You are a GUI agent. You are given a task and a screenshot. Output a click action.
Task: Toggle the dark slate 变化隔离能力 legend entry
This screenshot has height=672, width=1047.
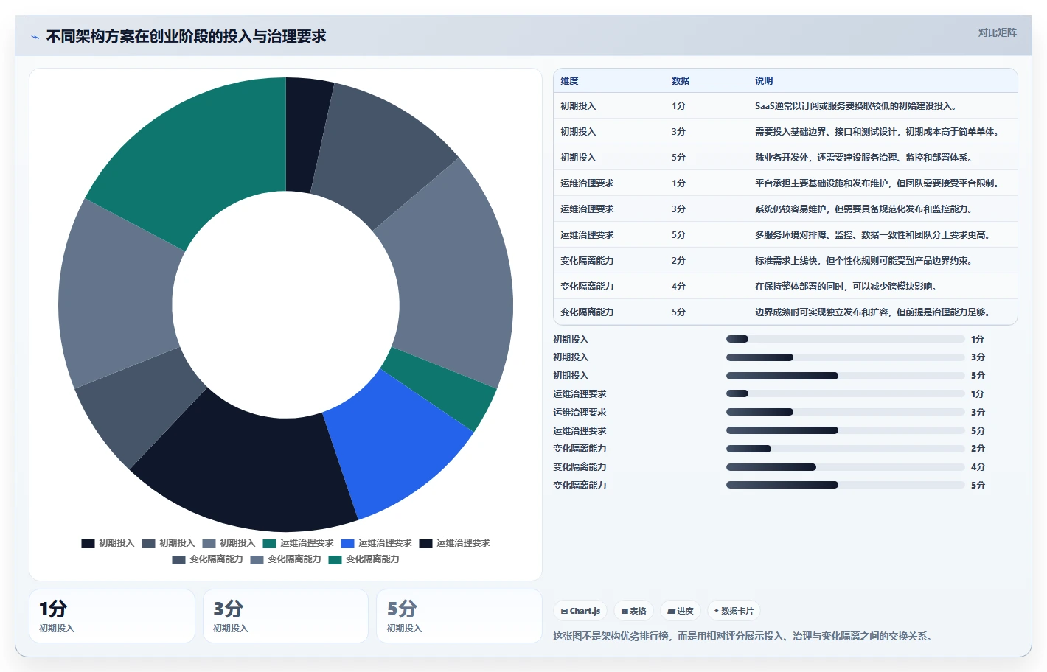207,559
